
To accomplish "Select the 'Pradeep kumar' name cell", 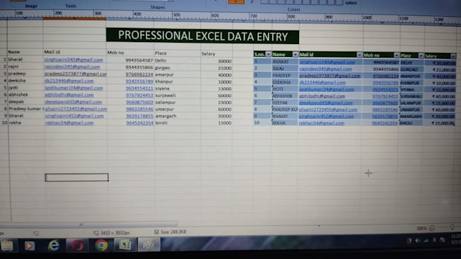I will click(26, 108).
